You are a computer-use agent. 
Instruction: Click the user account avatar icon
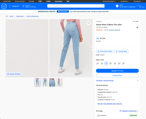117,6
